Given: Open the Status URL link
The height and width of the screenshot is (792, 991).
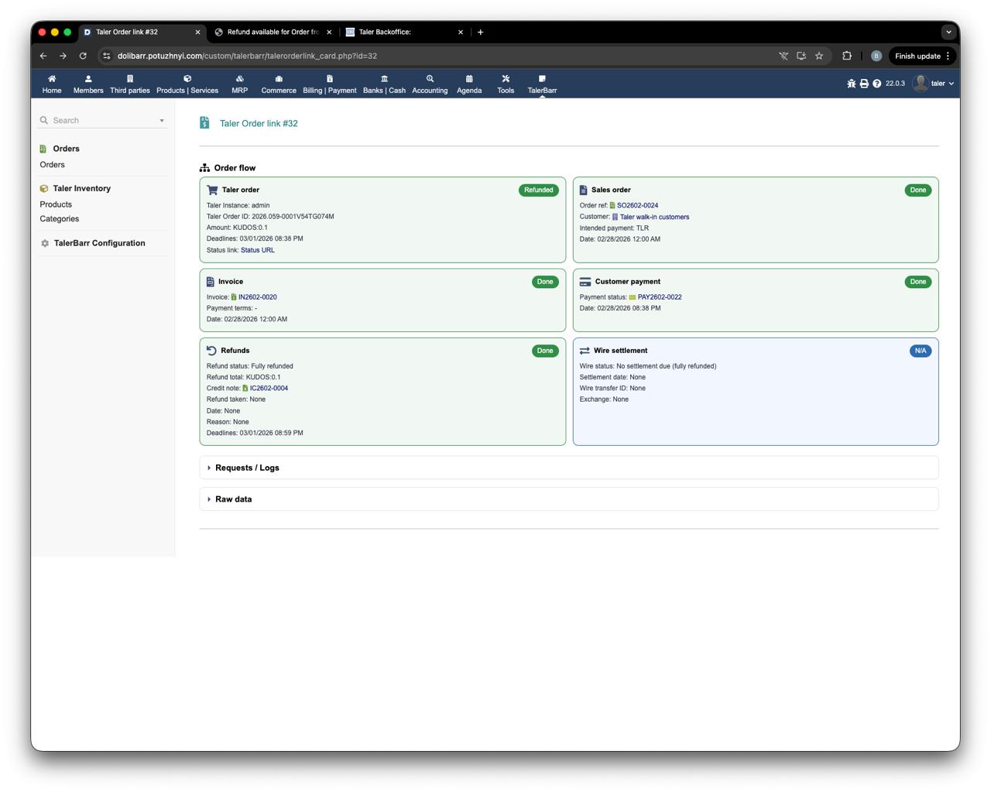Looking at the screenshot, I should tap(257, 250).
